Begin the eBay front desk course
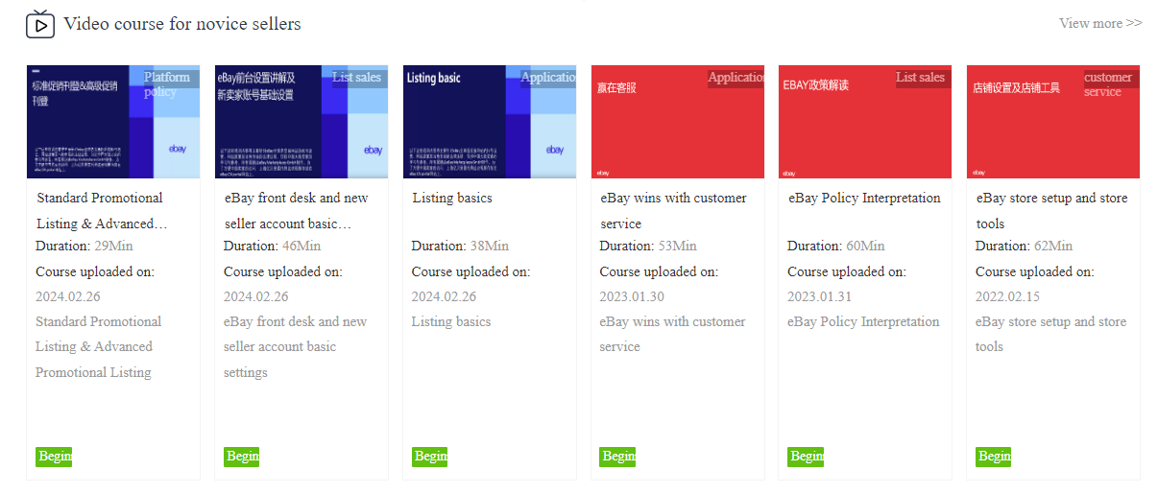Viewport: 1158px width, 494px height. point(242,457)
